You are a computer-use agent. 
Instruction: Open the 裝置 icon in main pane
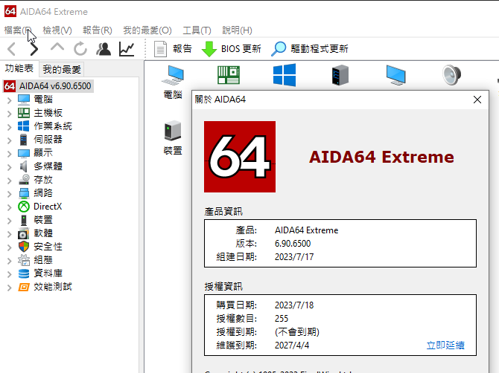pyautogui.click(x=173, y=131)
